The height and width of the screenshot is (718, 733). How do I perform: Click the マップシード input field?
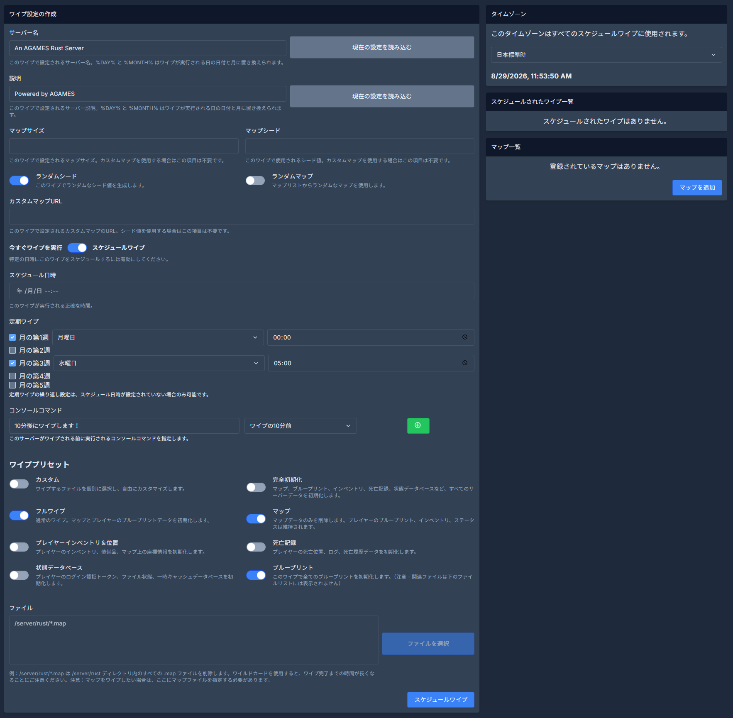click(x=359, y=146)
